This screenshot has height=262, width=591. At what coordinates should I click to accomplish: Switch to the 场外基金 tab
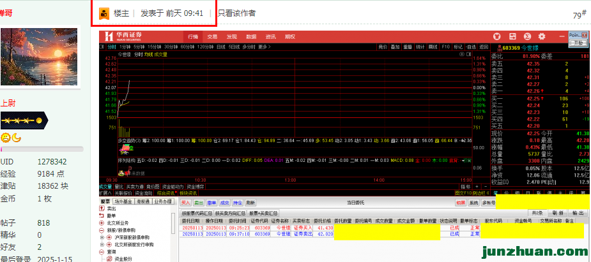(x=123, y=201)
